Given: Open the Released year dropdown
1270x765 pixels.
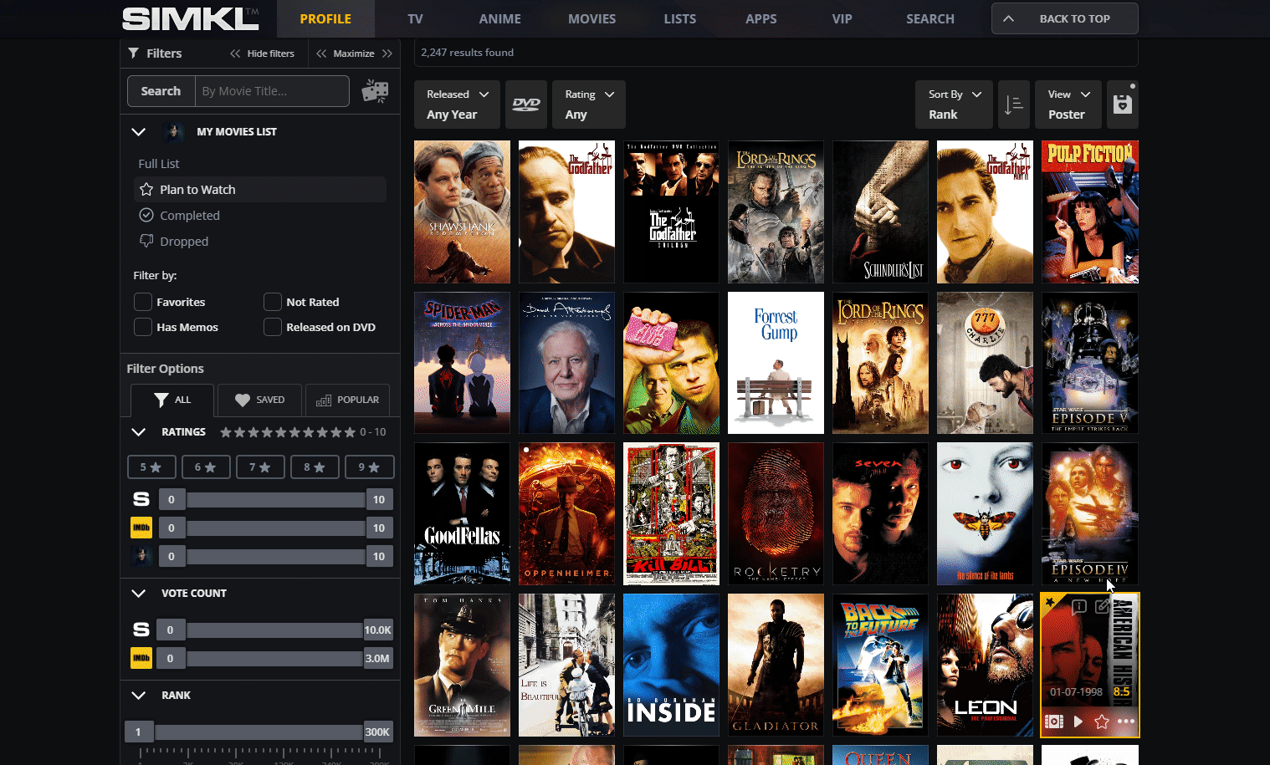Looking at the screenshot, I should pyautogui.click(x=457, y=105).
